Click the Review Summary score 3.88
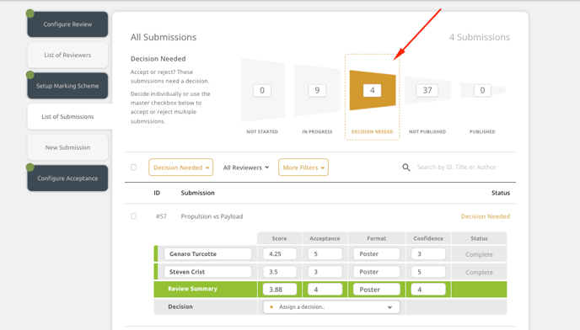This screenshot has height=330, width=580. [280, 290]
